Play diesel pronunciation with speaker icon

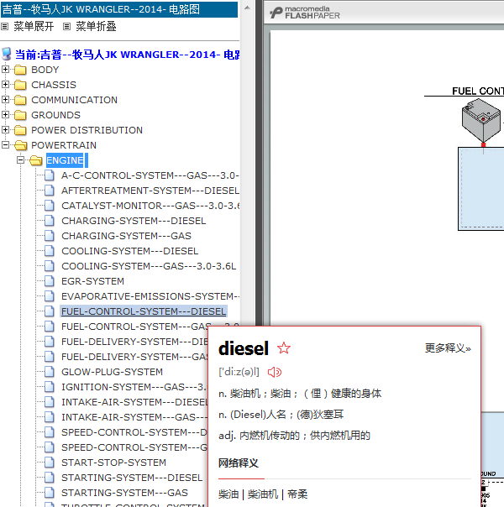275,372
